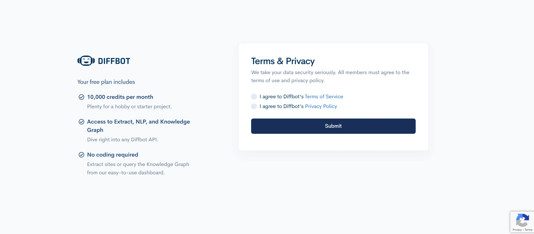The width and height of the screenshot is (534, 234).
Task: Click the "No coding required" heading
Action: 112,155
